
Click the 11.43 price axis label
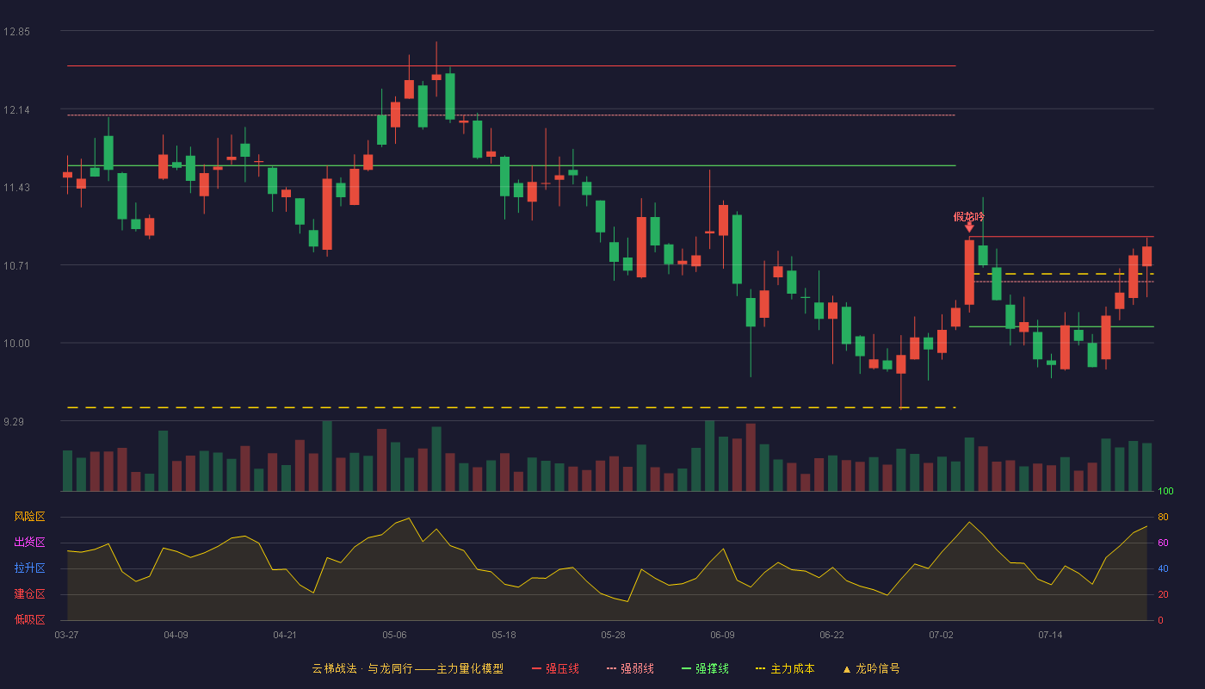coord(16,188)
